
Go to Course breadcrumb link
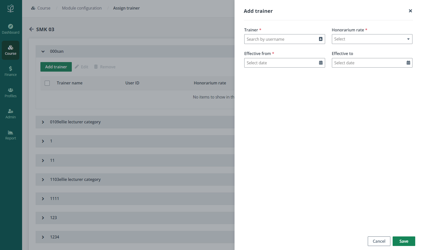[44, 8]
